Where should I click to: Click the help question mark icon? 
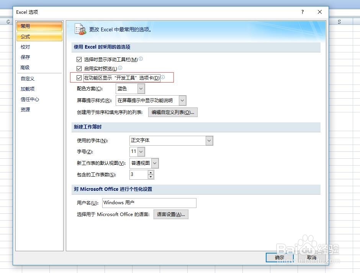click(x=302, y=12)
